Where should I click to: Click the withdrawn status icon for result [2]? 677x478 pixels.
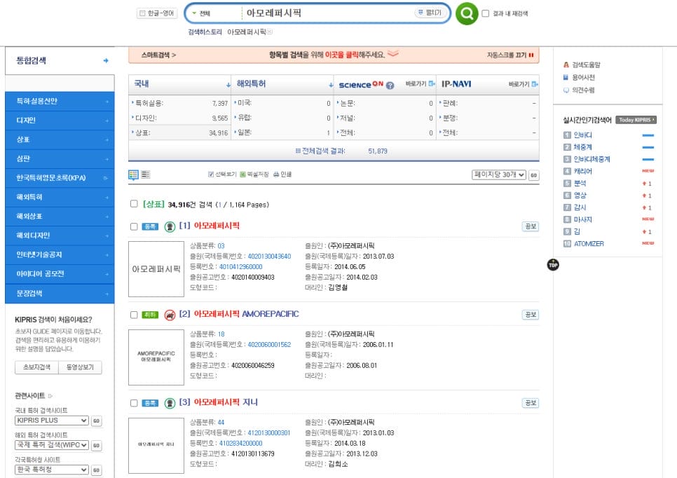(170, 315)
